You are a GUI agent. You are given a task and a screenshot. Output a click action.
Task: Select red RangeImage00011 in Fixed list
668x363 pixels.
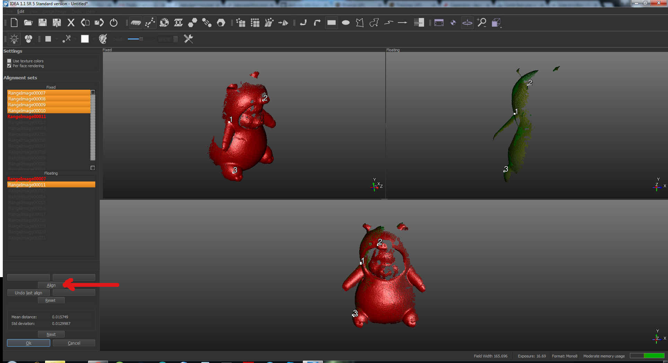(49, 116)
